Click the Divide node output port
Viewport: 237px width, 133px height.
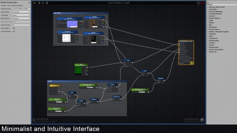[x=85, y=103]
